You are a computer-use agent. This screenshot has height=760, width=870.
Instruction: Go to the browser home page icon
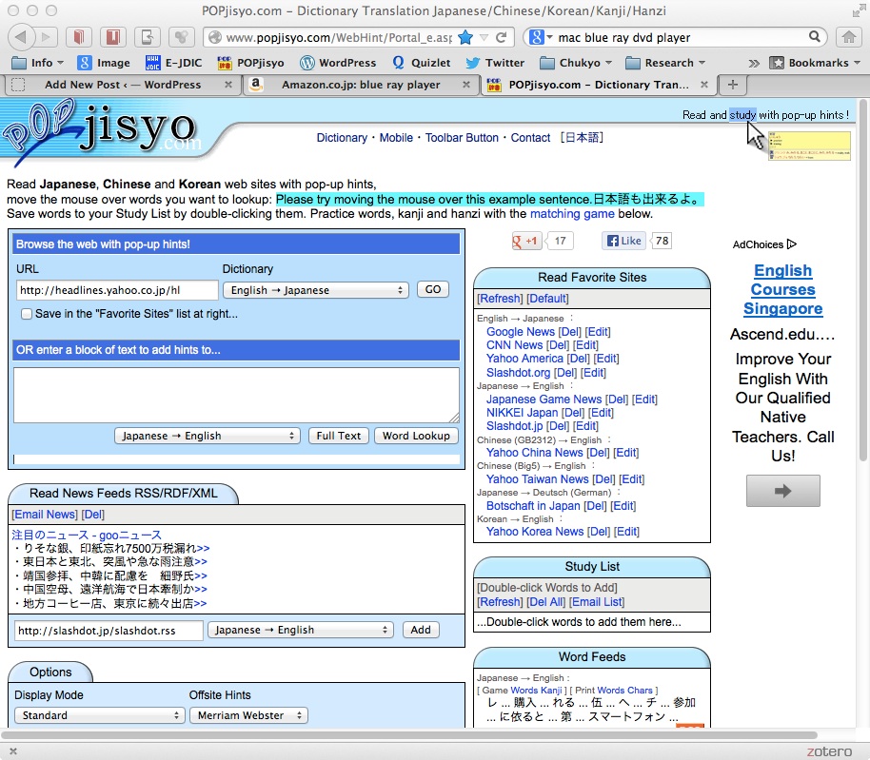coord(848,37)
